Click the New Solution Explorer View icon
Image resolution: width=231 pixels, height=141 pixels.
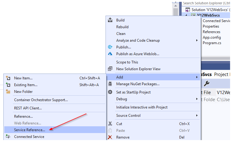click(110, 69)
